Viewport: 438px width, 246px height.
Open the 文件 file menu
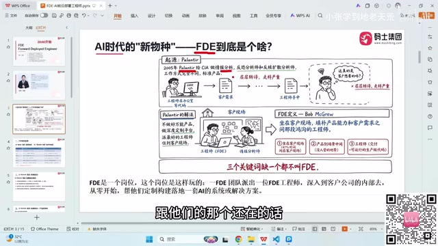(x=11, y=16)
